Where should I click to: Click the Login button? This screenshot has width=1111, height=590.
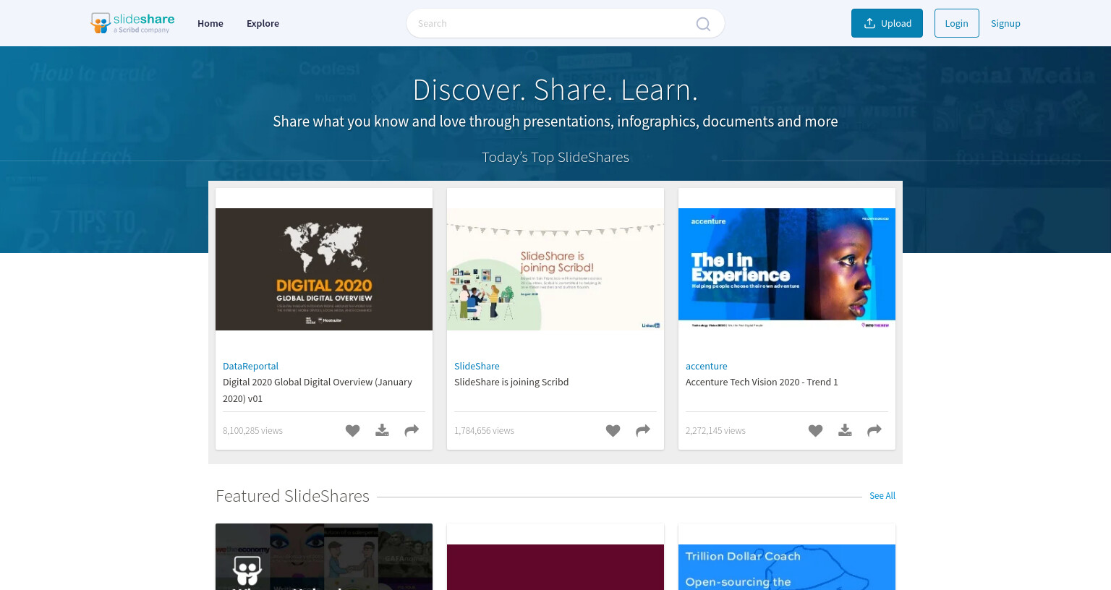coord(956,23)
